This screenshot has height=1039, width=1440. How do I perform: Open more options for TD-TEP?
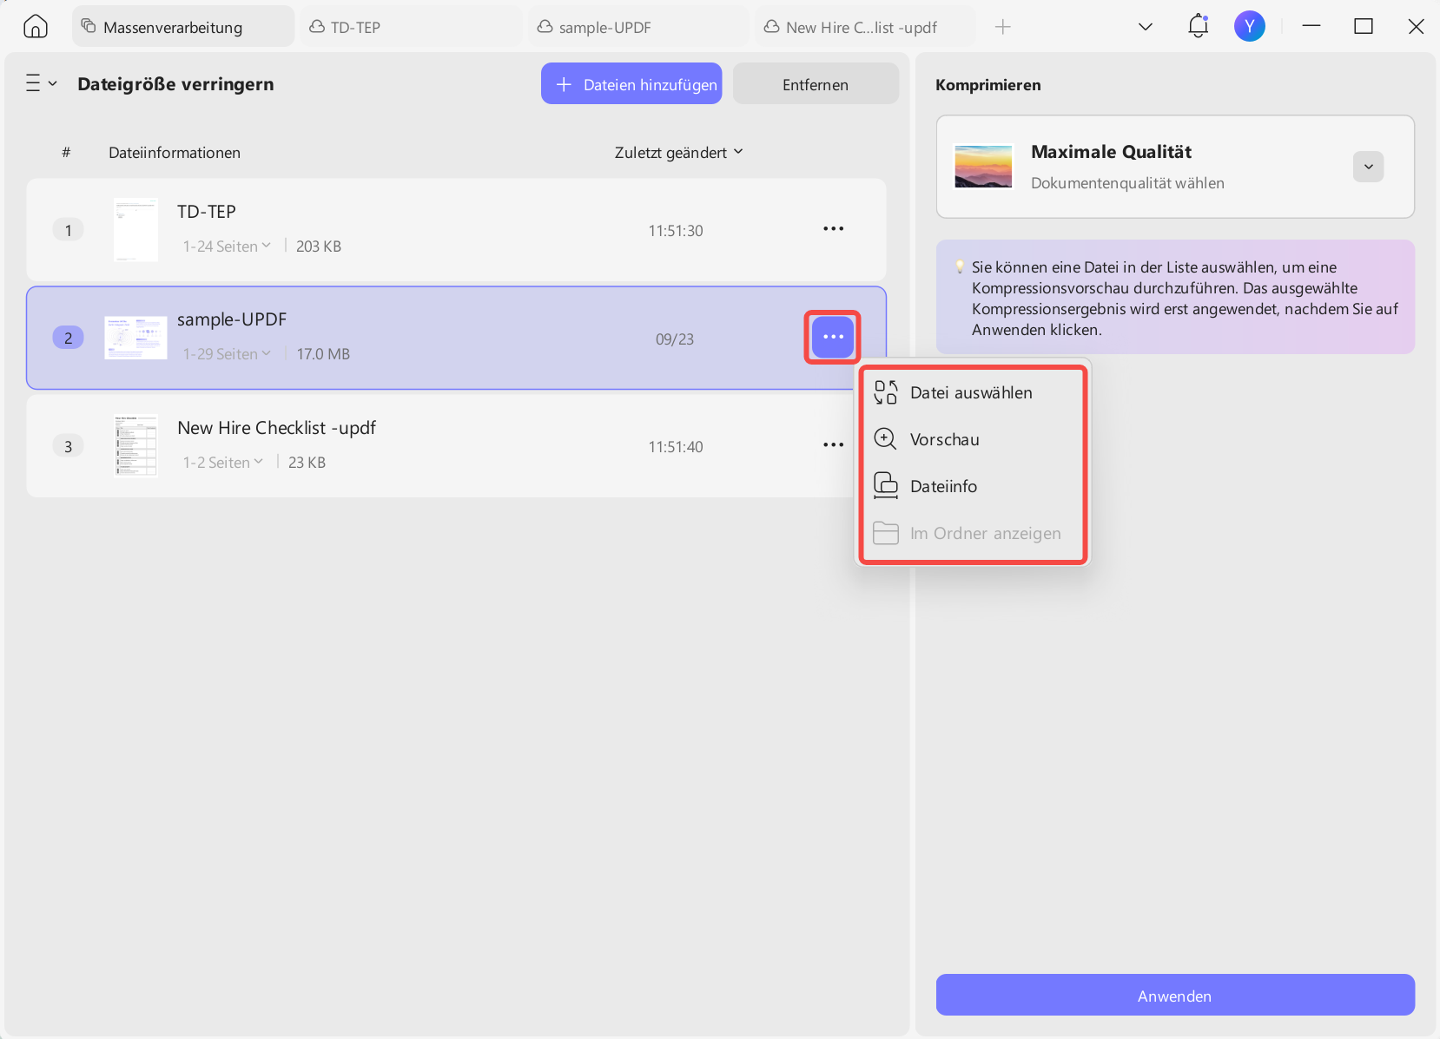pyautogui.click(x=833, y=229)
